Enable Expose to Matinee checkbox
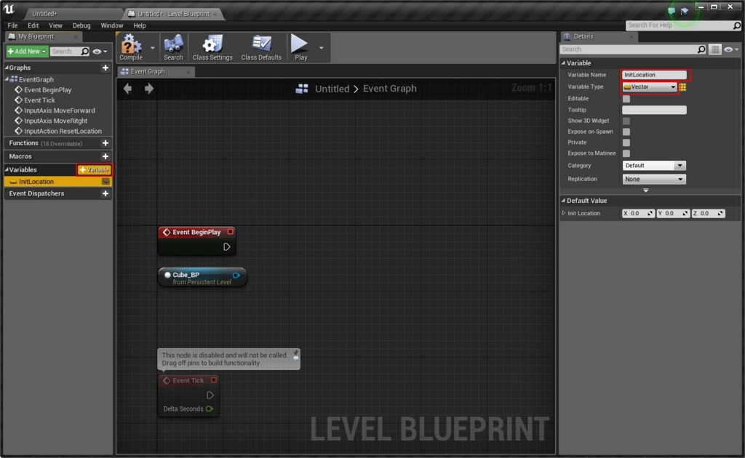This screenshot has width=745, height=458. coord(626,153)
